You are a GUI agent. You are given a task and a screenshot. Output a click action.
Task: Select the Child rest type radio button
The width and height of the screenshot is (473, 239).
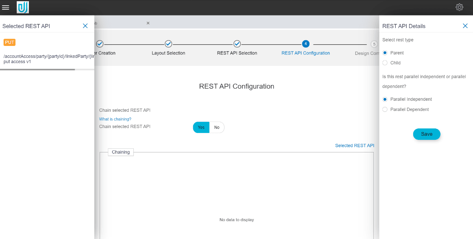tap(385, 63)
